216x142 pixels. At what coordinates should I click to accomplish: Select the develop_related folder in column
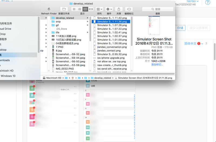[x=70, y=18]
